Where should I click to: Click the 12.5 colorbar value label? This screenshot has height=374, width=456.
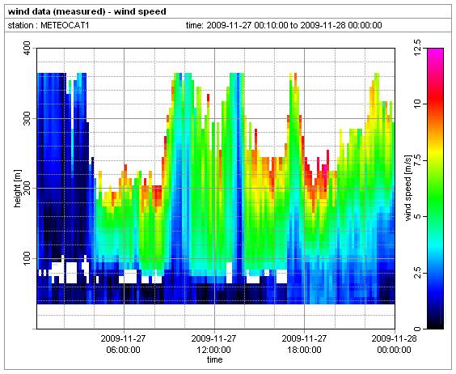click(417, 48)
